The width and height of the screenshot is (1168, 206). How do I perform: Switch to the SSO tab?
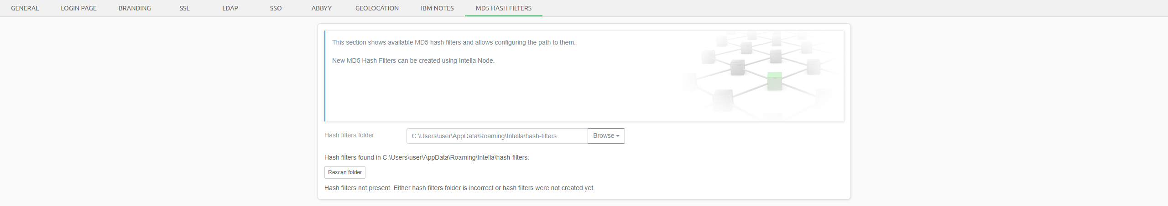coord(276,8)
